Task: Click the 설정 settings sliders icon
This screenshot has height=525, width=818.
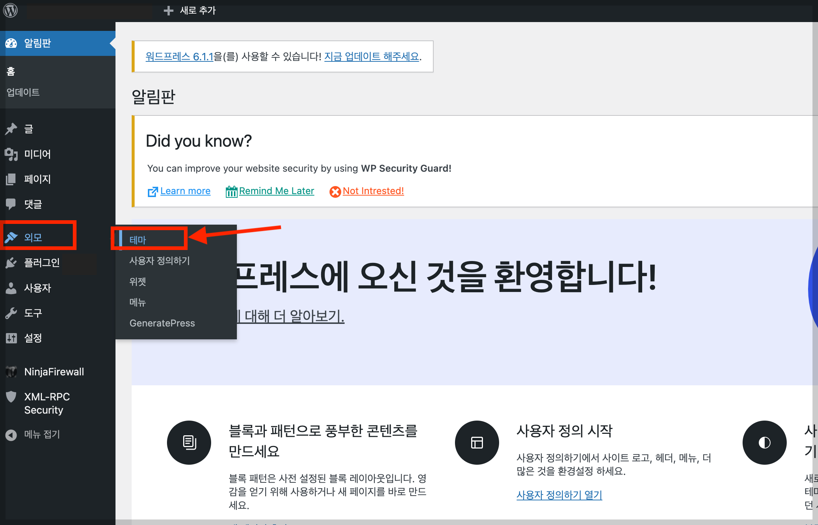Action: [x=11, y=338]
